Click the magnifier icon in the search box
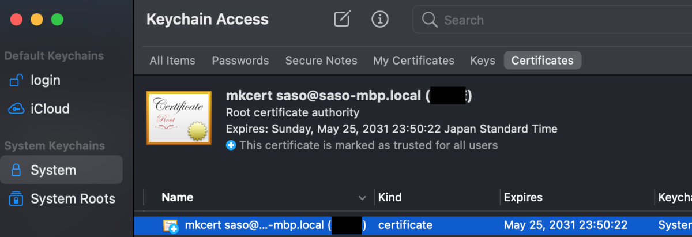 click(430, 20)
